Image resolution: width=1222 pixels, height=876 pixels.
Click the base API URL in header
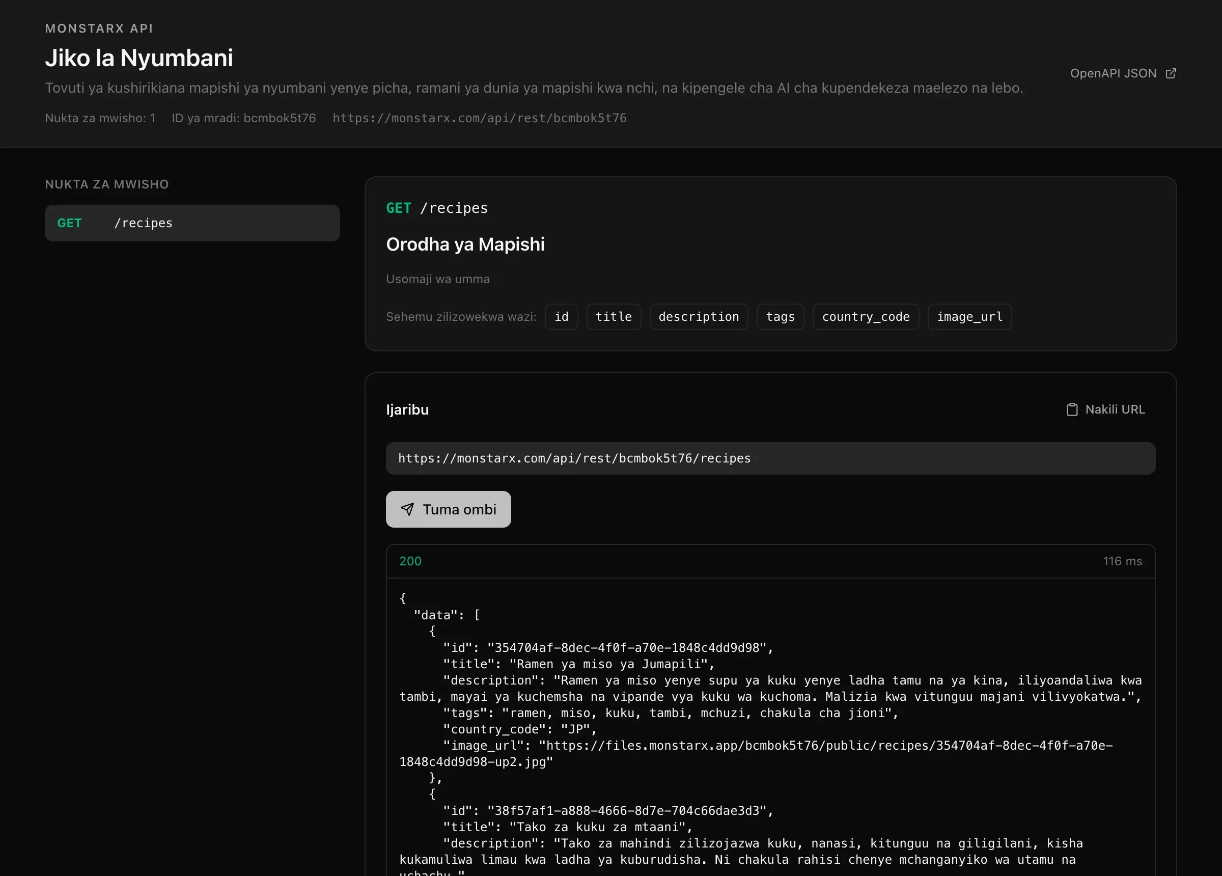tap(480, 118)
